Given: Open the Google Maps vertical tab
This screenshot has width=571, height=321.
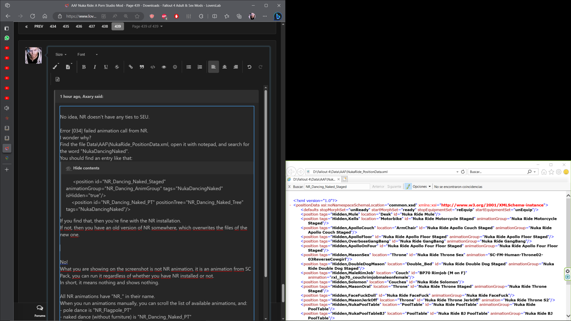Looking at the screenshot, I should (x=7, y=158).
